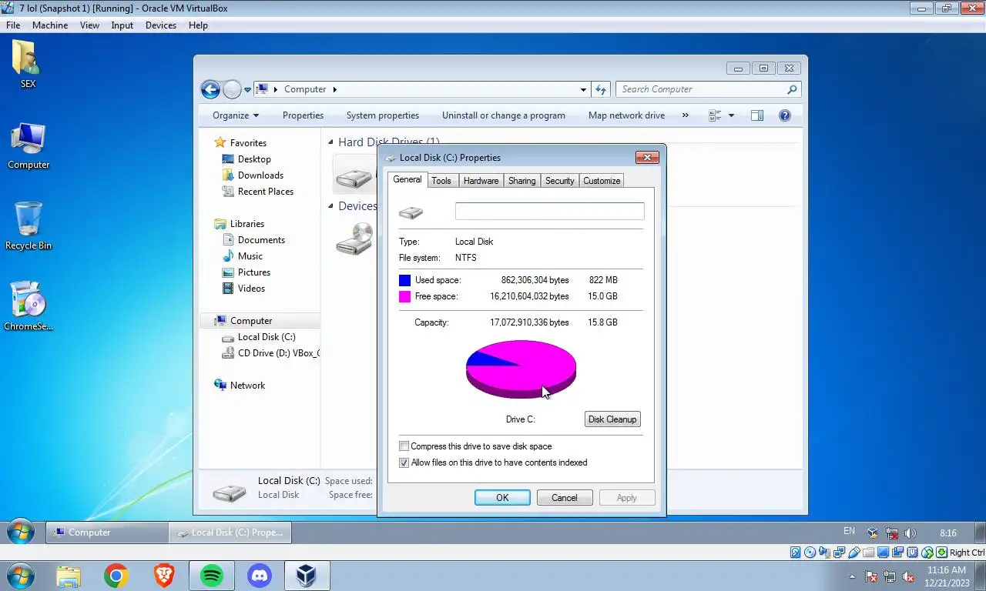The height and width of the screenshot is (591, 986).
Task: Open view options dropdown arrow
Action: (x=731, y=115)
